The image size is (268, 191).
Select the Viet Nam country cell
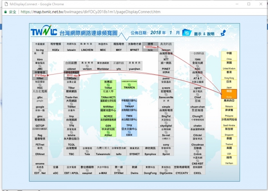click(229, 160)
